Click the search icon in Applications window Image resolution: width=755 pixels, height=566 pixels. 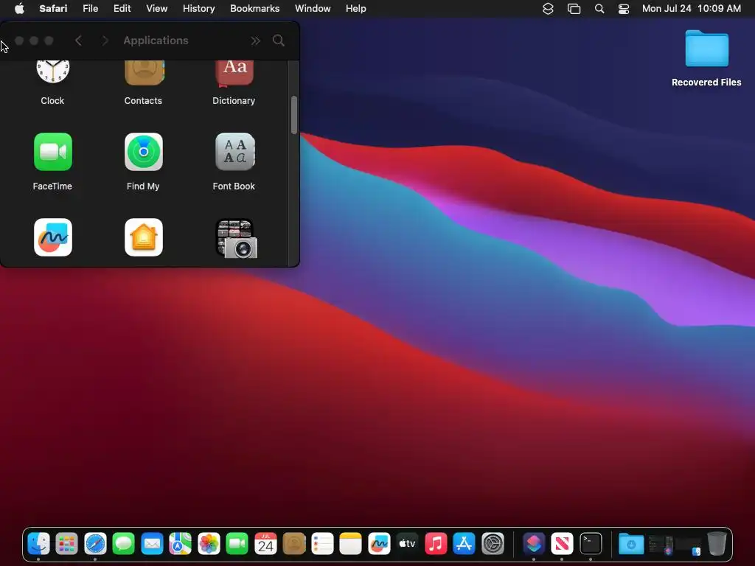click(x=278, y=41)
